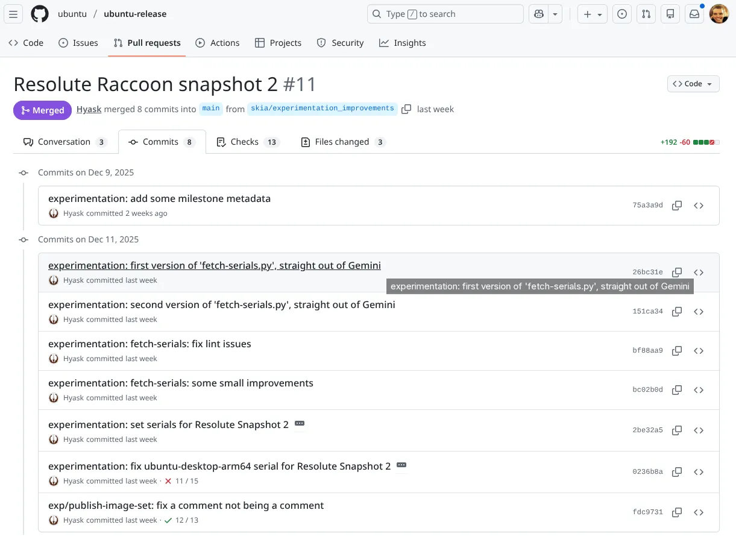Viewport: 736px width, 548px height.
Task: Open failed checks via red X on 11/15
Action: coord(168,480)
